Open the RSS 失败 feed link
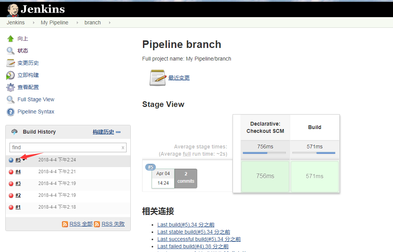 coord(113,224)
